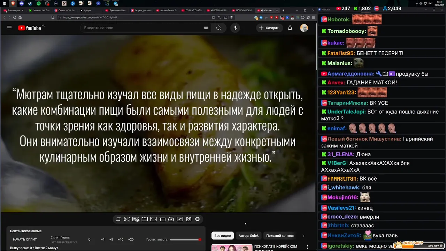Open a new browser tab
Screen dimensions: 446x251
(283, 10)
